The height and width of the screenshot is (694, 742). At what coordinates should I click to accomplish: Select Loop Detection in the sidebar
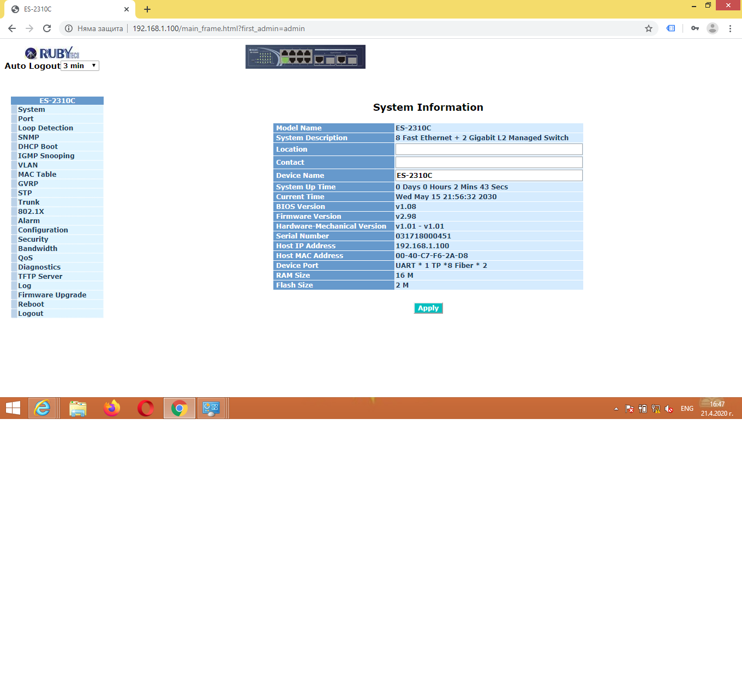[45, 128]
